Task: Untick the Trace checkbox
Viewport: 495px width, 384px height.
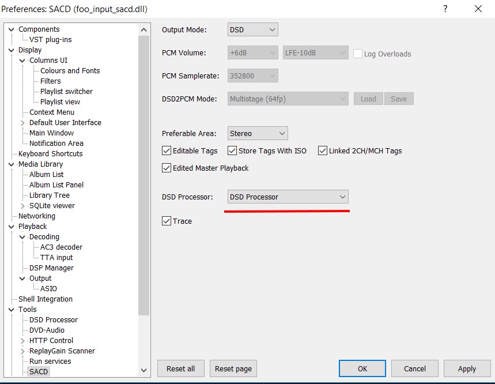Action: click(x=167, y=221)
